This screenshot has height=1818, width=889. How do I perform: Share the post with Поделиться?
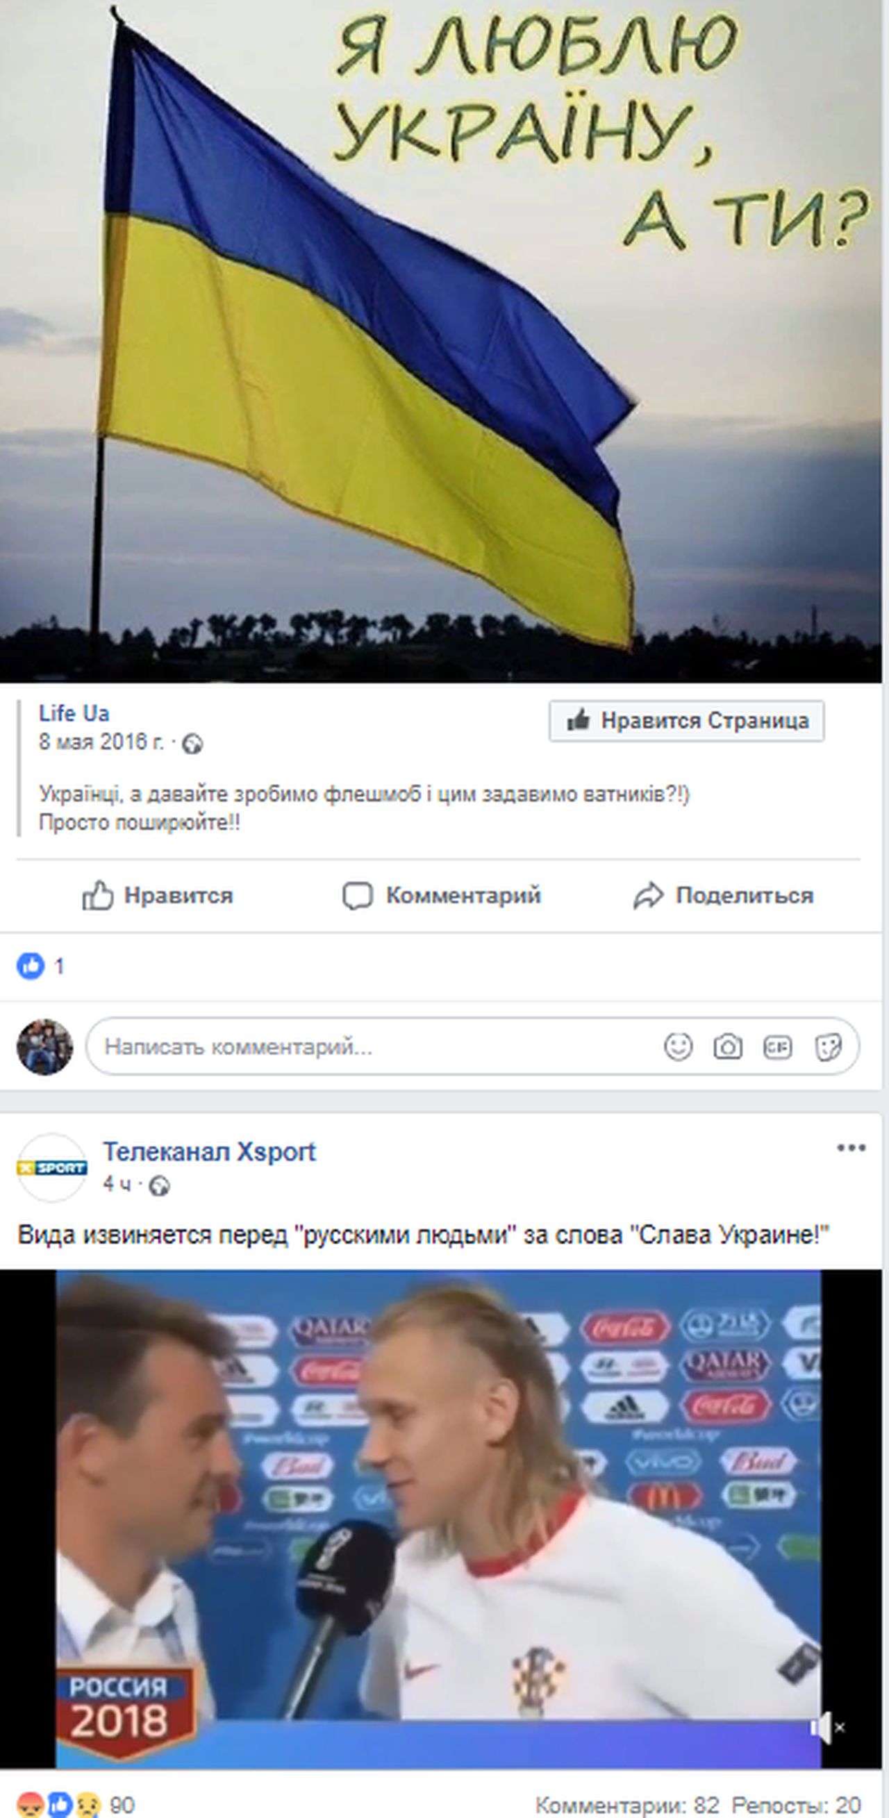(723, 896)
